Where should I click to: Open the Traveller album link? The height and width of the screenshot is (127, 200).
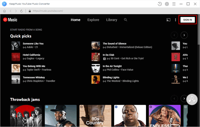(x=51, y=81)
